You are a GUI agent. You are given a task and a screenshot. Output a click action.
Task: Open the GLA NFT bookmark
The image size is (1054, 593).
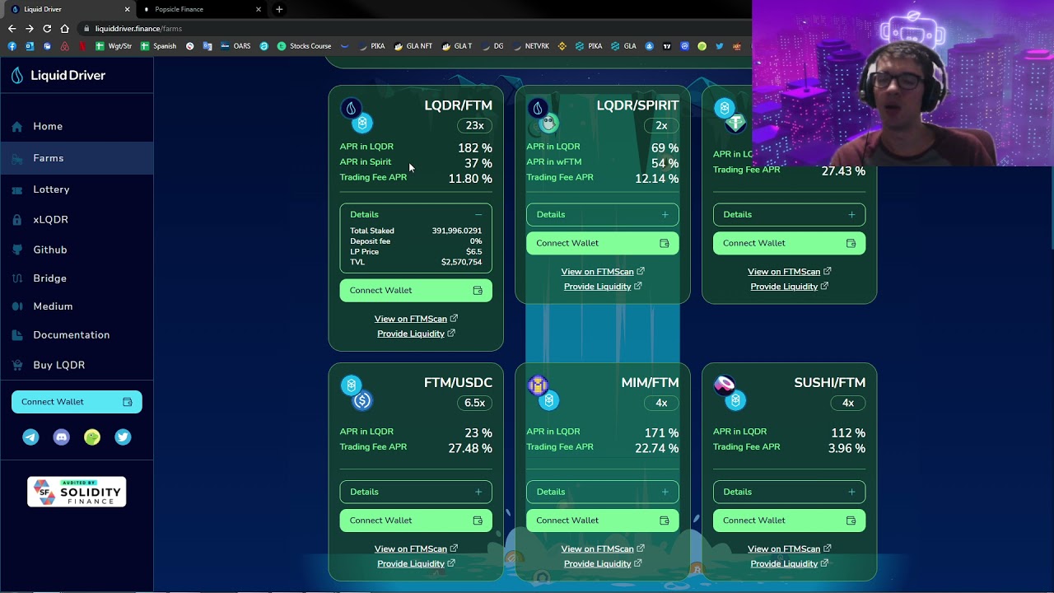pyautogui.click(x=413, y=46)
